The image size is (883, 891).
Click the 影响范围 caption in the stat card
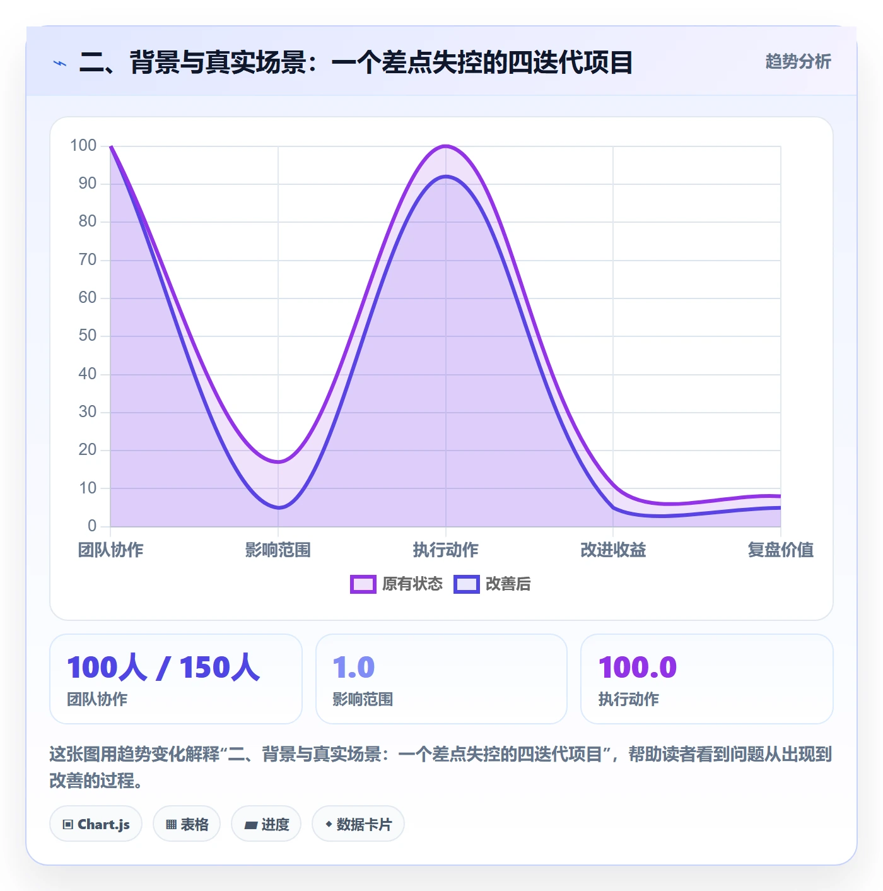[363, 699]
